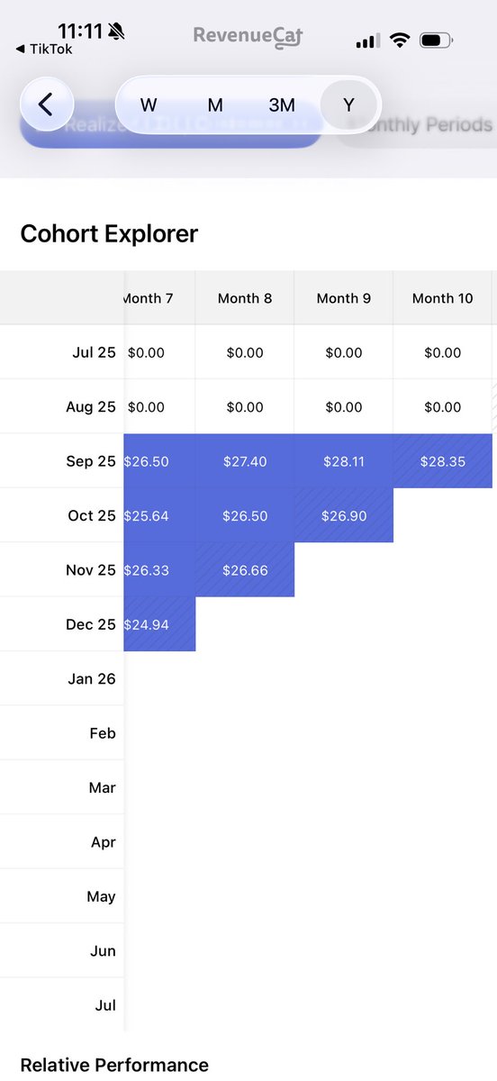Select the W time range option

pos(149,105)
